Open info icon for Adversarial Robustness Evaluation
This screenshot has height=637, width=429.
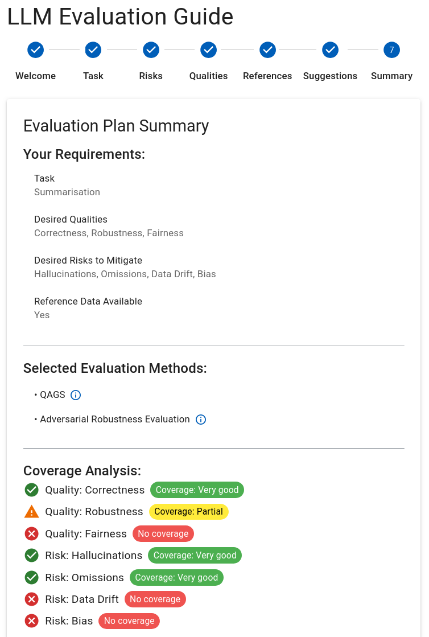click(x=200, y=420)
